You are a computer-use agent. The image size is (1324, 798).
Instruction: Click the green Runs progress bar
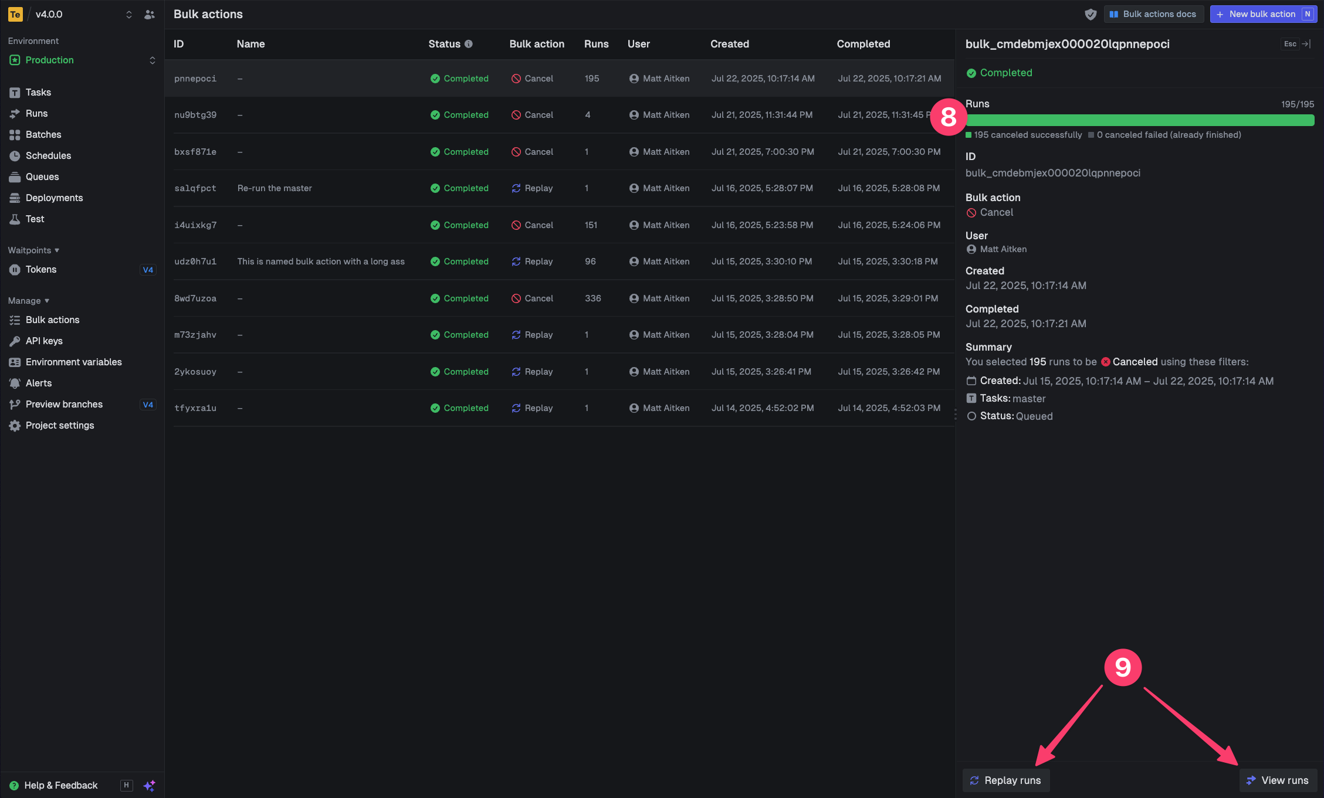(x=1140, y=120)
